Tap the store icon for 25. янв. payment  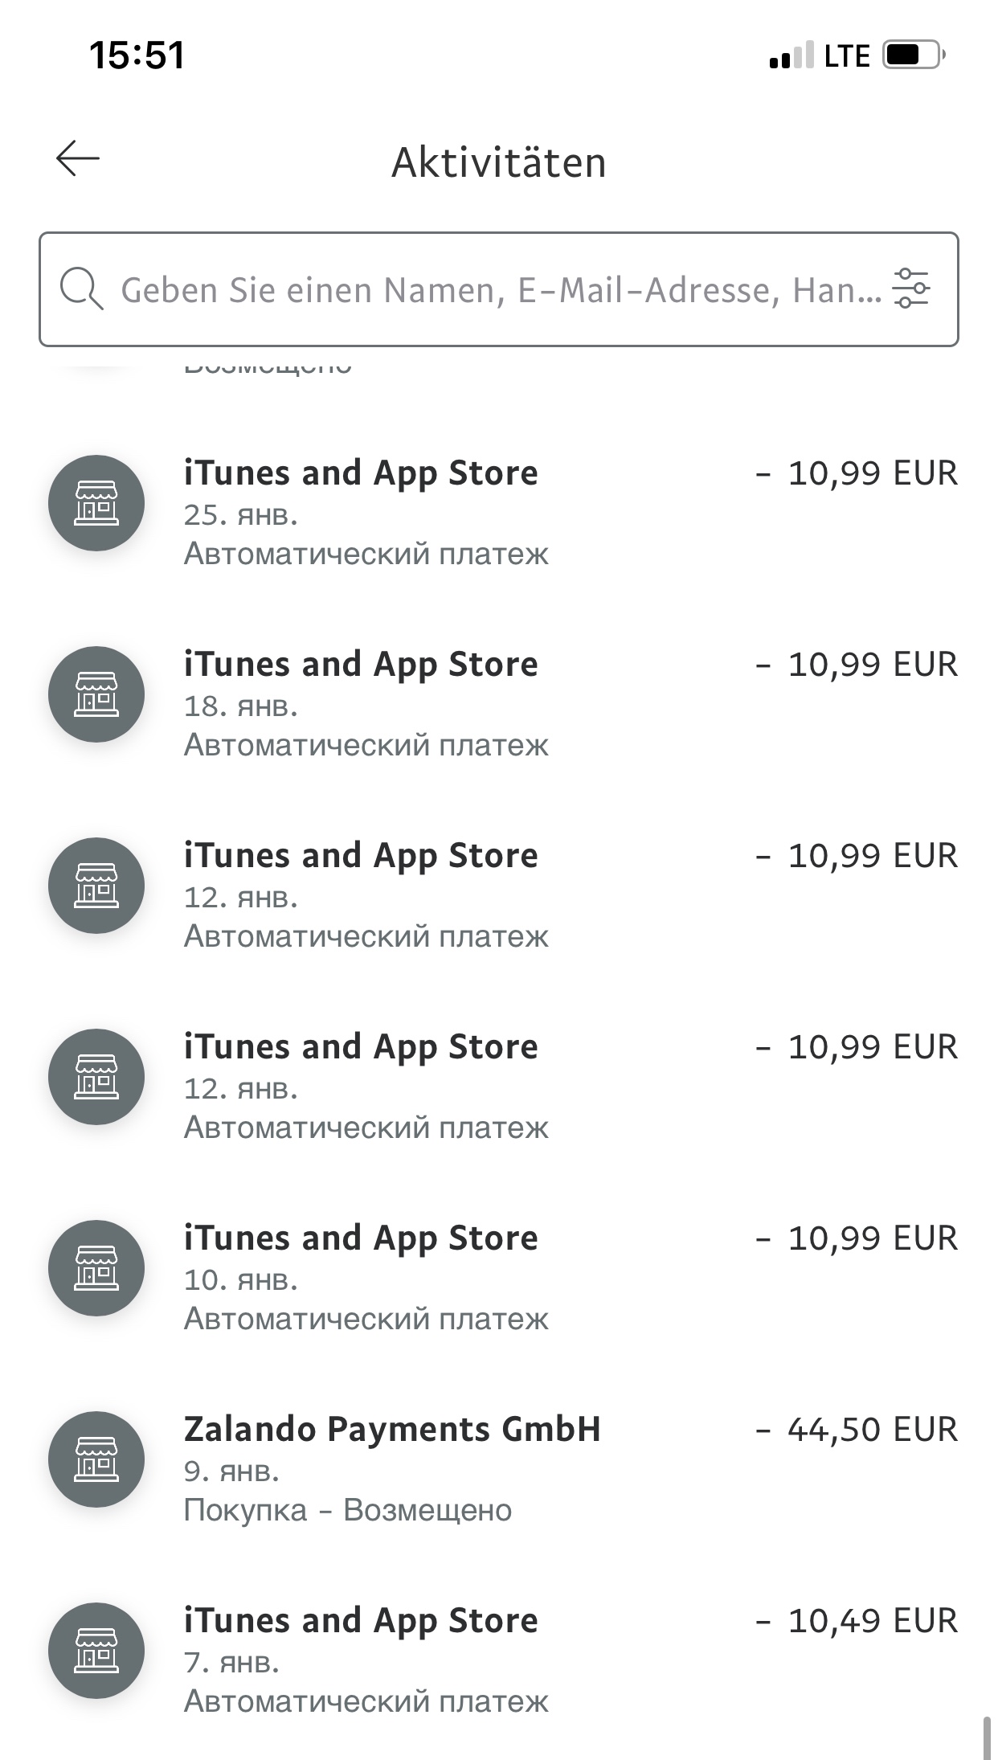tap(96, 503)
